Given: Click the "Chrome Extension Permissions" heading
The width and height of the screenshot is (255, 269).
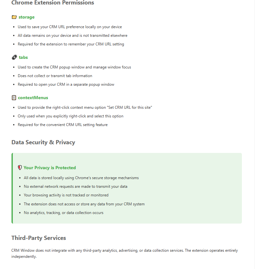Looking at the screenshot, I should 53,3.
